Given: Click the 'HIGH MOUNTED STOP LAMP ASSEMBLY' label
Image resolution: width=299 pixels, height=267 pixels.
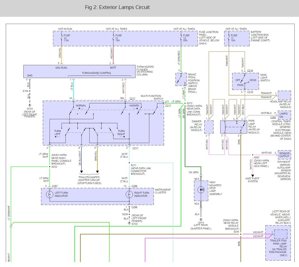Looking at the screenshot, I should [x=216, y=188].
